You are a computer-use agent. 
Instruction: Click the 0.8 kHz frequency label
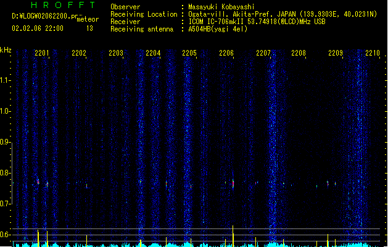click(5, 173)
